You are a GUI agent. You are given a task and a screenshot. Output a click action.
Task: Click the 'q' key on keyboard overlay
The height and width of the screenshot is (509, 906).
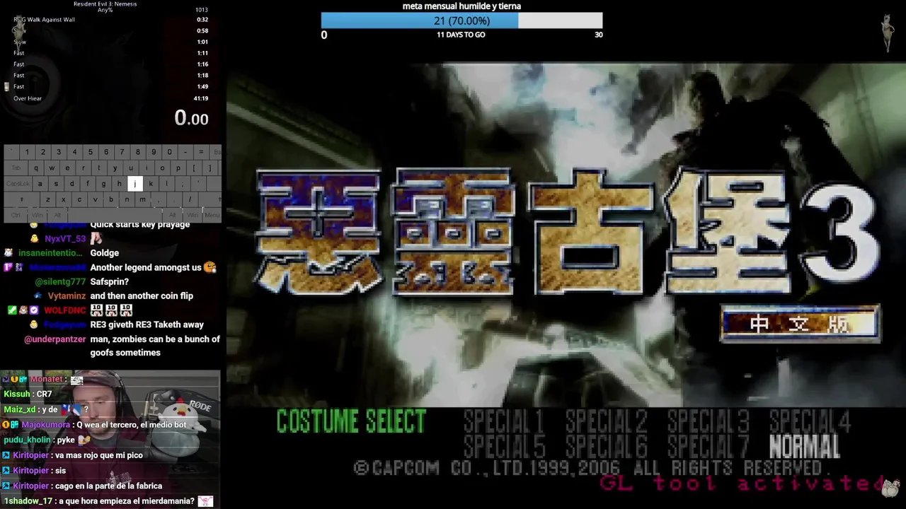35,168
